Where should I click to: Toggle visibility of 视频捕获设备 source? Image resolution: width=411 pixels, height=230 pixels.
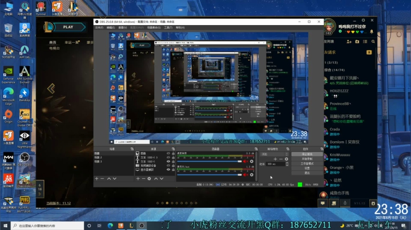(x=168, y=166)
